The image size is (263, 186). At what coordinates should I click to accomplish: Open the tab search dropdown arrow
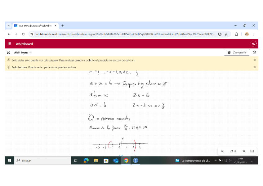coord(9,26)
